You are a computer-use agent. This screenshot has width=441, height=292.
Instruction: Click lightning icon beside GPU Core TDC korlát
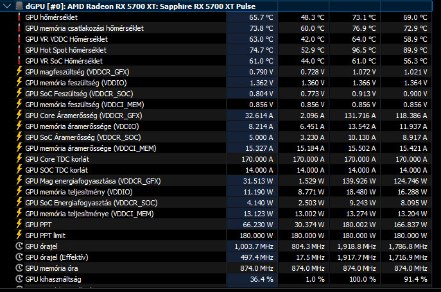click(x=19, y=159)
